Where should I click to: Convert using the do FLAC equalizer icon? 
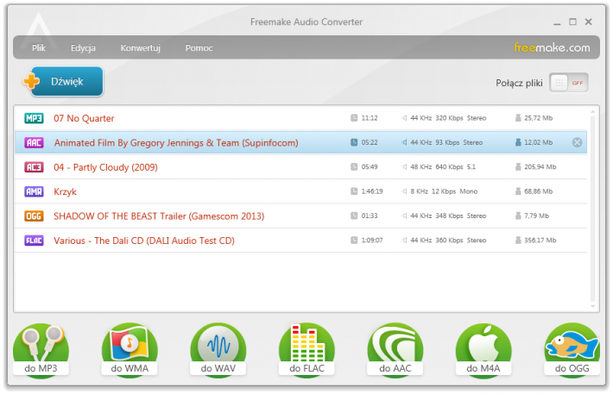tap(306, 350)
